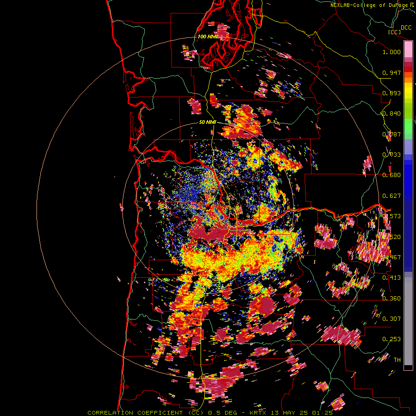Viewport: 416px width, 416px height.
Task: Select the 0.627 scale value
Action: click(x=392, y=196)
